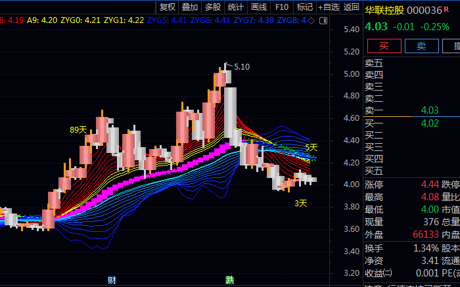The height and width of the screenshot is (287, 460).
Task: Click the A9: 4.20 indicator value
Action: 42,20
